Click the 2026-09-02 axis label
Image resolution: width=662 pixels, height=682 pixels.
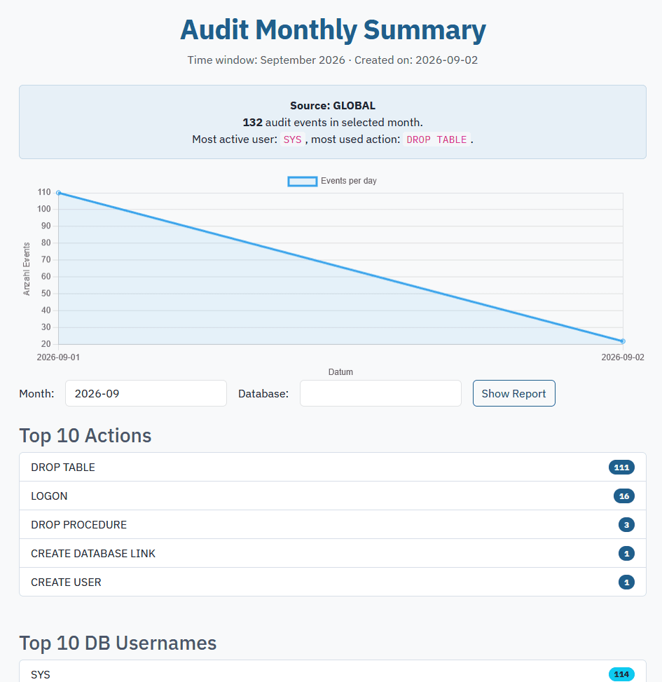point(623,357)
